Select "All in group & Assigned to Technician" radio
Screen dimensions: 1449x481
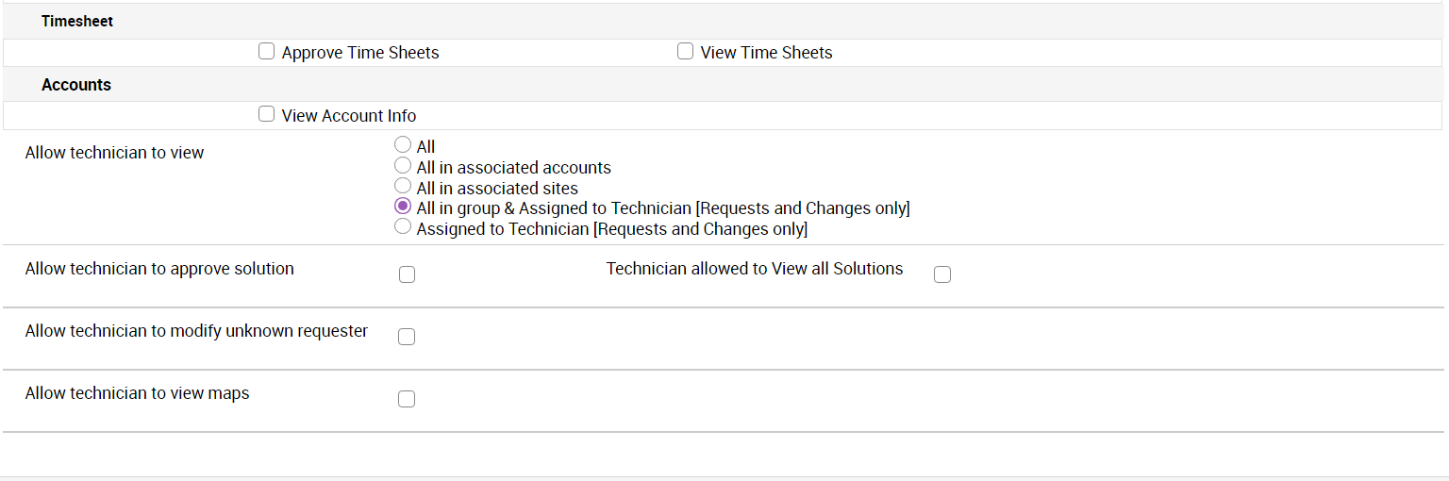[403, 207]
